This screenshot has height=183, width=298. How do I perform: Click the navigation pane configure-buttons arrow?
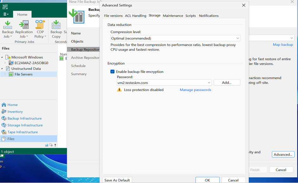[x=55, y=145]
